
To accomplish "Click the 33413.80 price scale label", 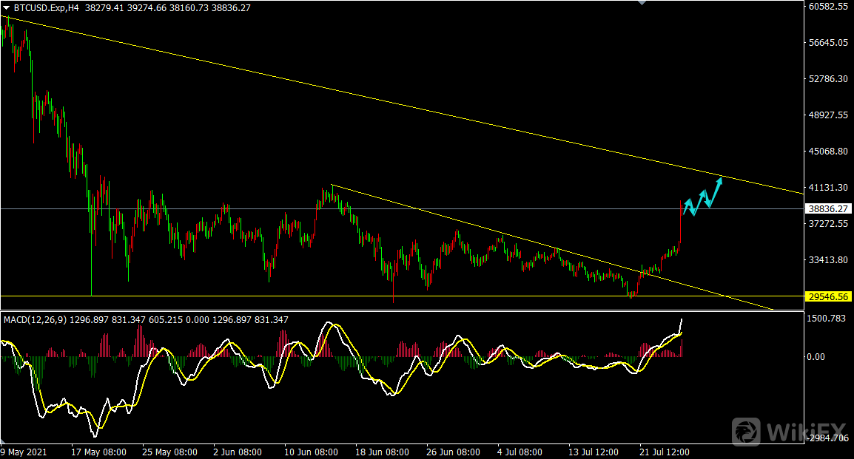I will pos(828,260).
